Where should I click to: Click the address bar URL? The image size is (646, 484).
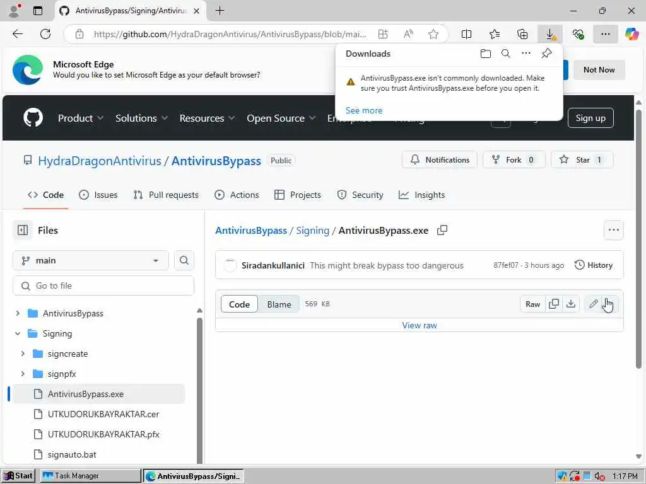point(230,34)
